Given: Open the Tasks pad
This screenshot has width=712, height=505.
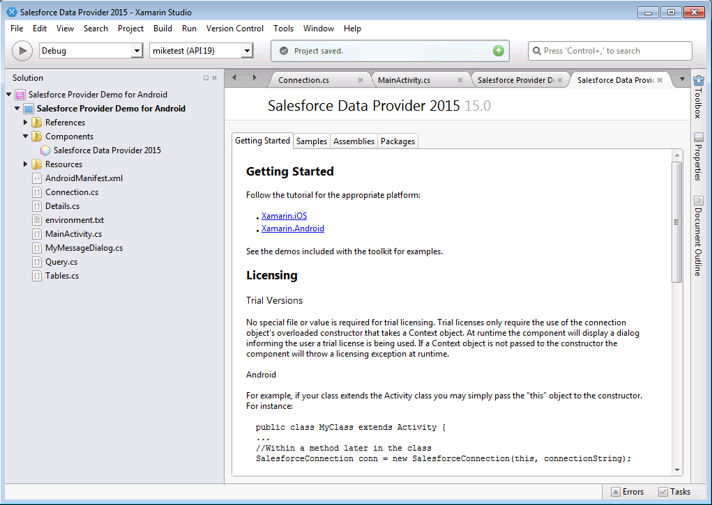Looking at the screenshot, I should (x=674, y=492).
